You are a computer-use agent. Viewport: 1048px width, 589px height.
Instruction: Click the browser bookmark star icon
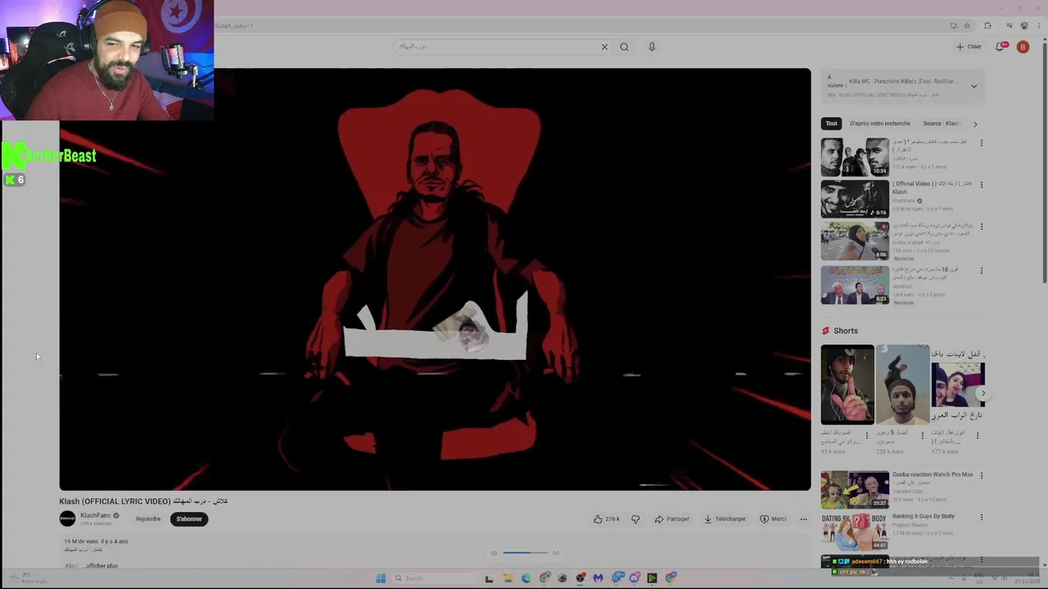pyautogui.click(x=967, y=25)
